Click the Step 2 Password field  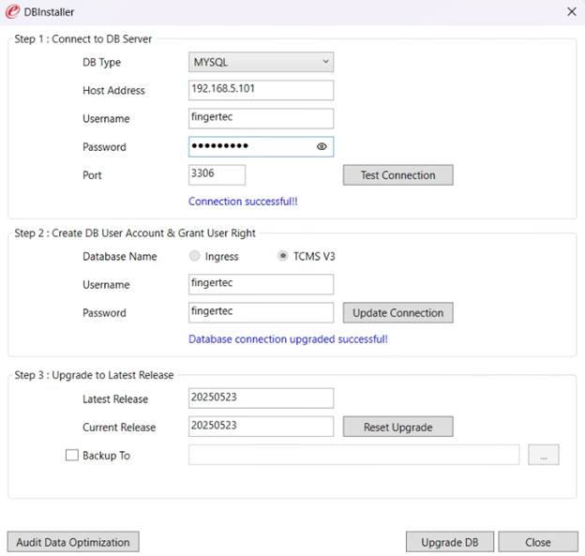(261, 313)
